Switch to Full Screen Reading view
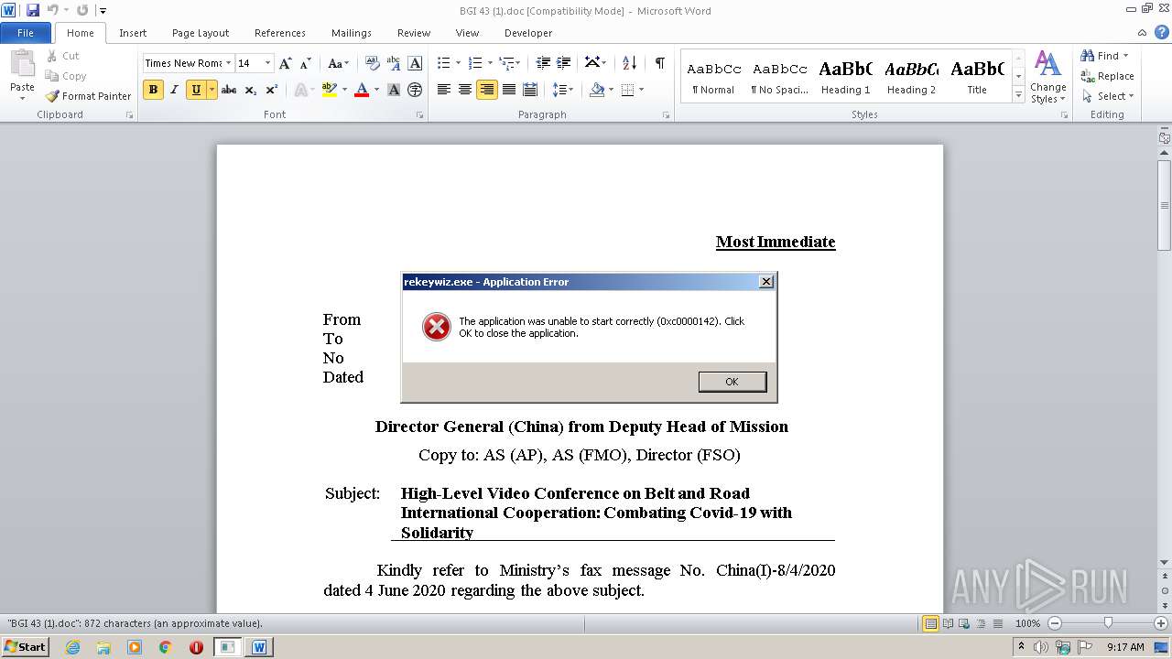 pos(948,623)
